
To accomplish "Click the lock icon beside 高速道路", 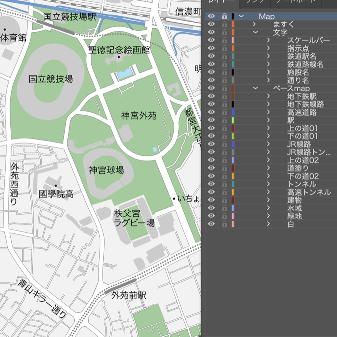I will coord(225,112).
